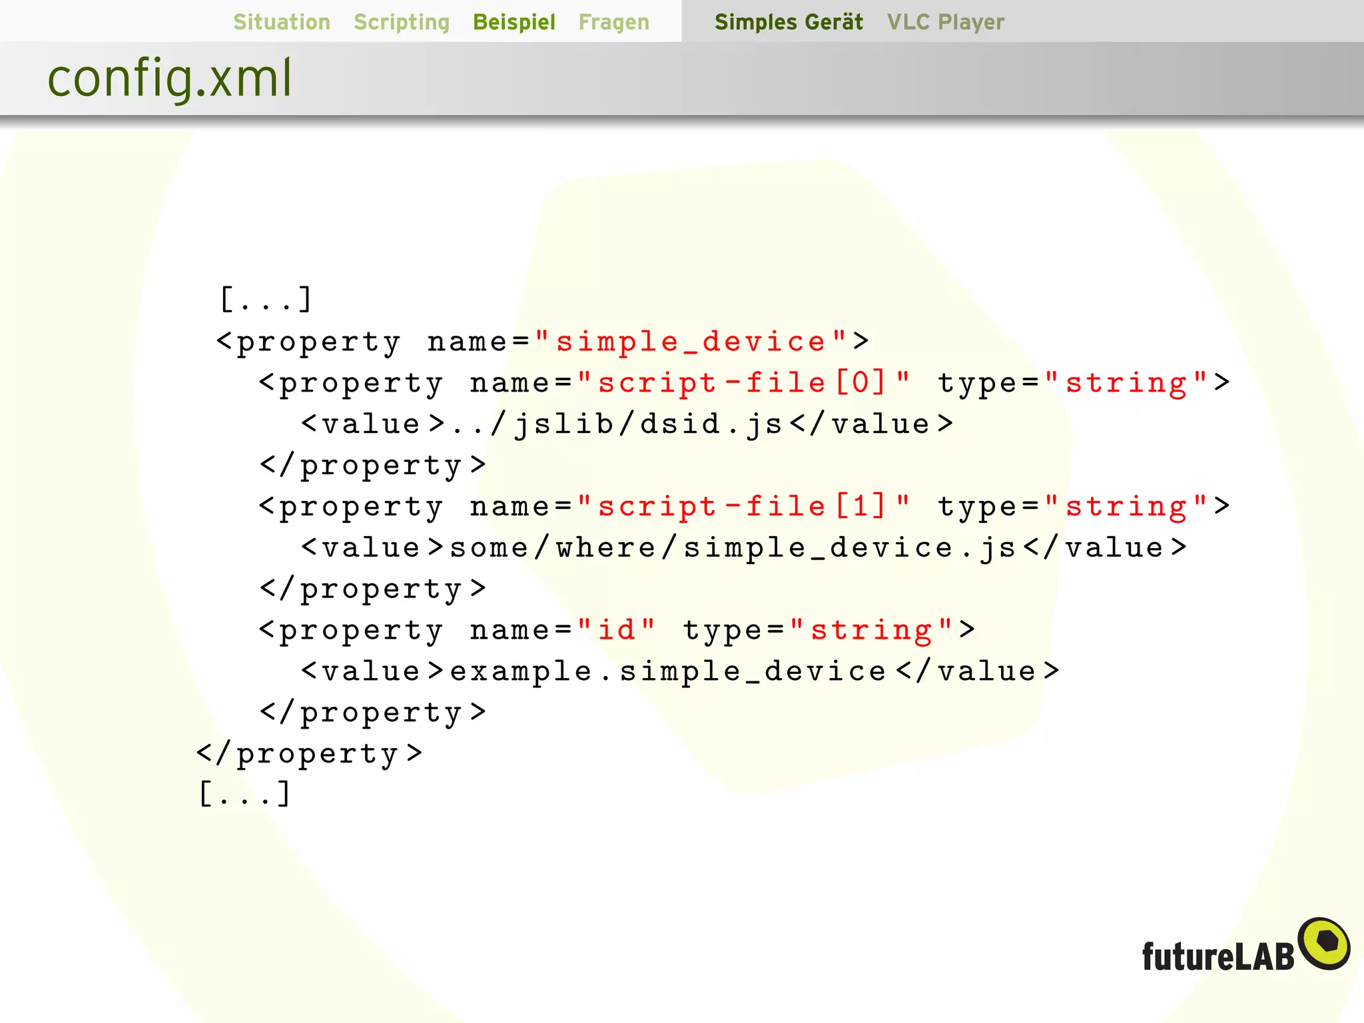Click the red "simple_device" name value

coord(691,342)
